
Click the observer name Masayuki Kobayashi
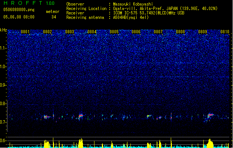coord(133,4)
